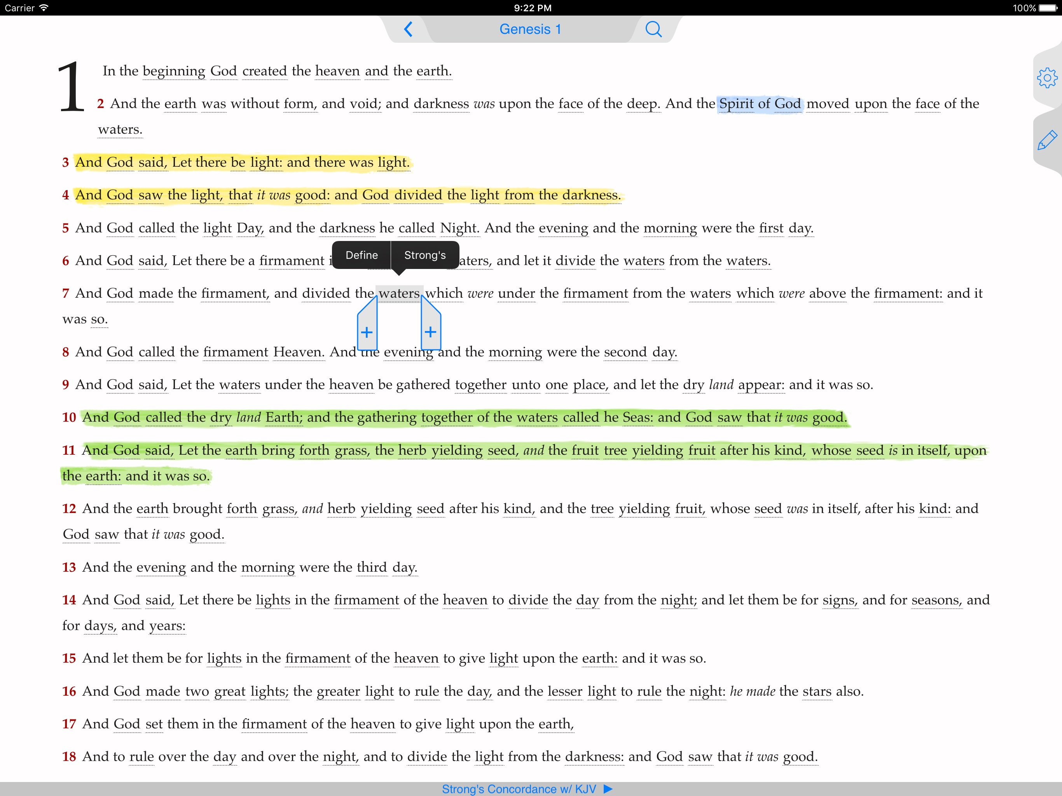The image size is (1062, 796).
Task: Tap the word "whose" in verse 11
Action: tap(831, 450)
